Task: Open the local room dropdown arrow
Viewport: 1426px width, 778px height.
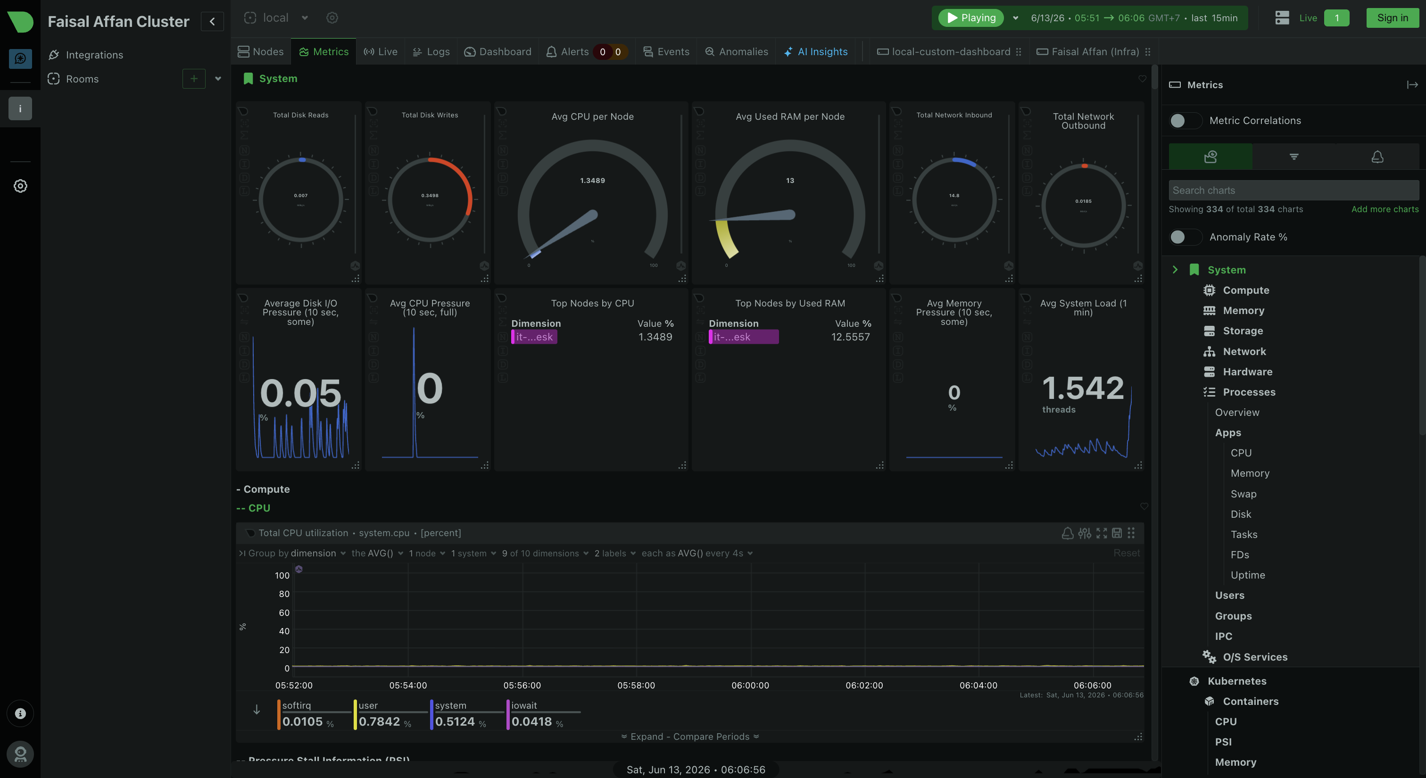Action: [x=305, y=18]
